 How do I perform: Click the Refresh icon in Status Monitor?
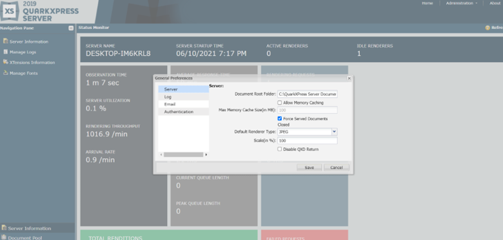point(488,28)
